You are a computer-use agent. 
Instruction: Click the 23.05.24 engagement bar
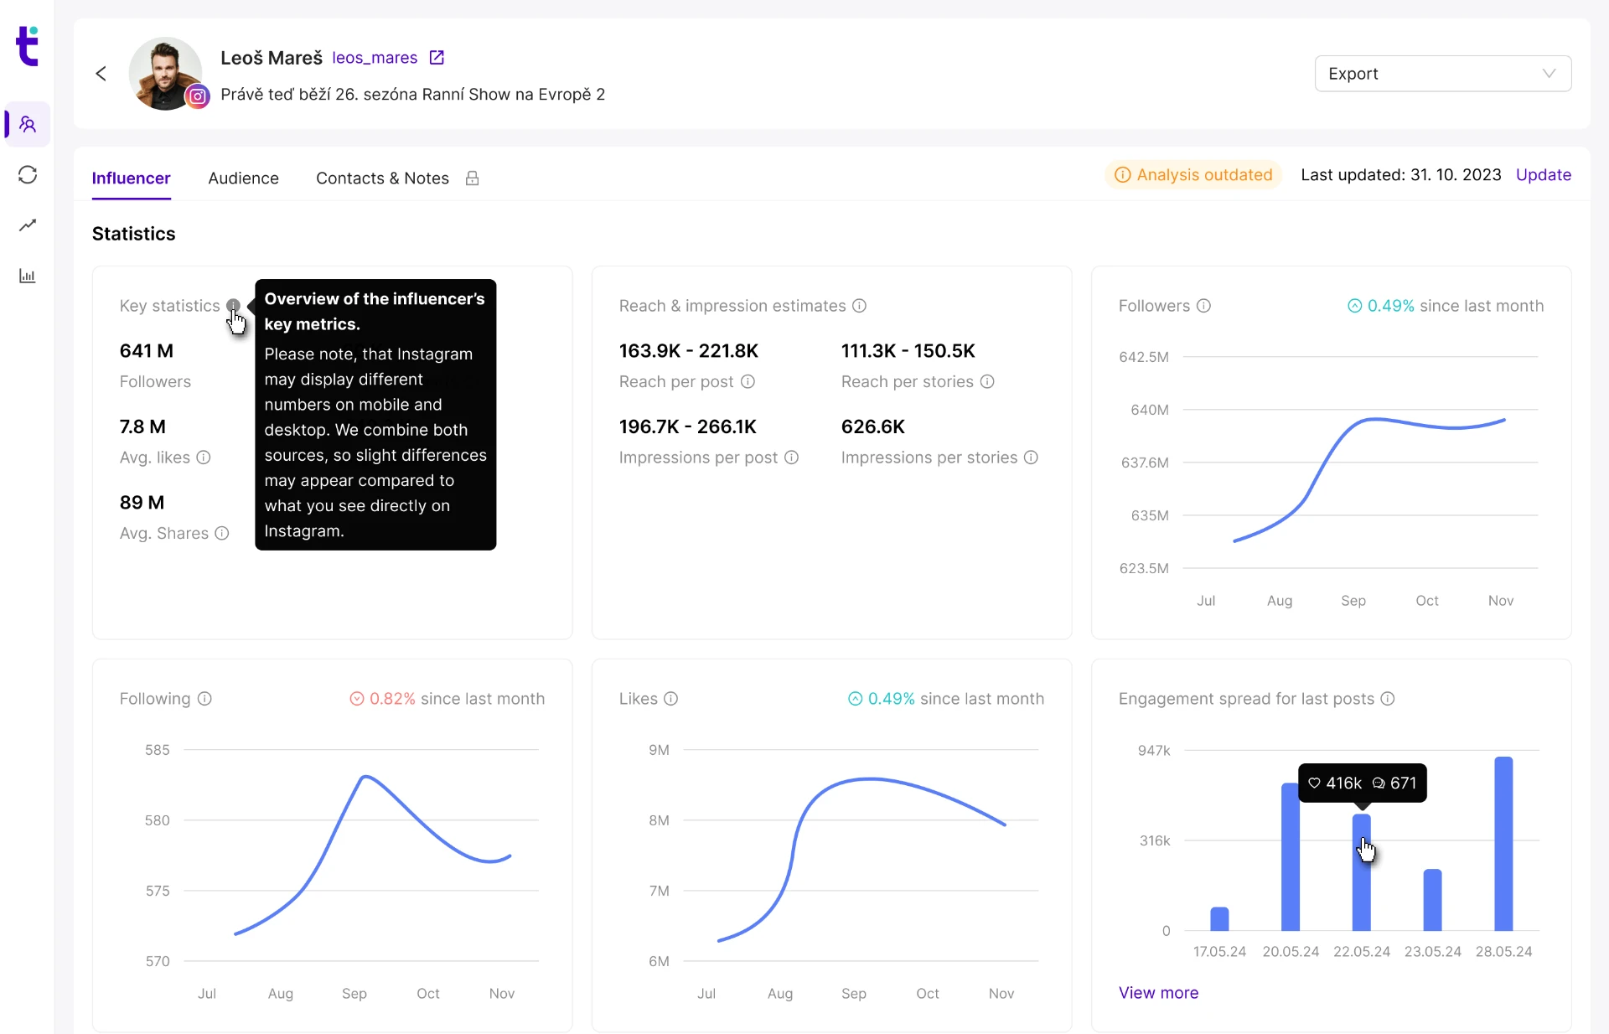[x=1433, y=900]
